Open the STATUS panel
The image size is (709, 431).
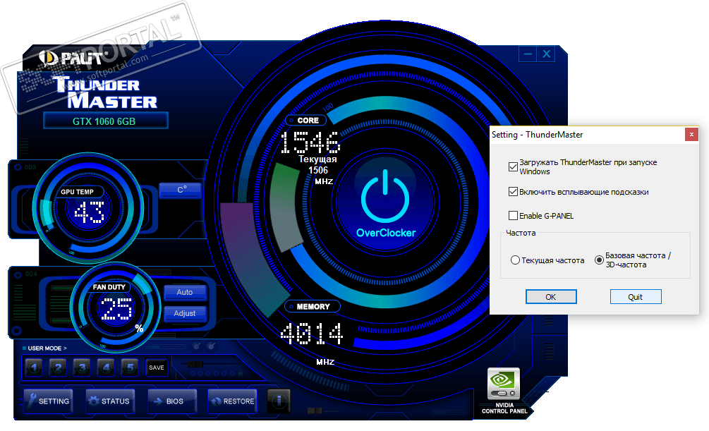point(110,401)
